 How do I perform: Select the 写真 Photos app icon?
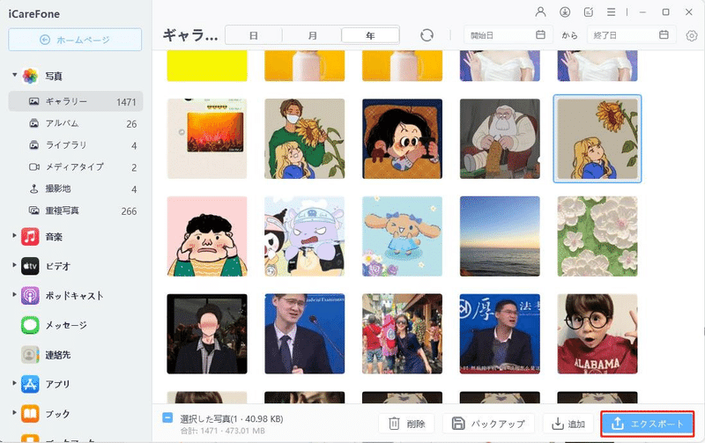tap(30, 76)
